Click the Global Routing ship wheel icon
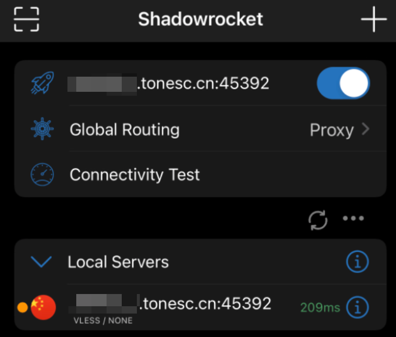Image resolution: width=396 pixels, height=337 pixels. coord(43,130)
